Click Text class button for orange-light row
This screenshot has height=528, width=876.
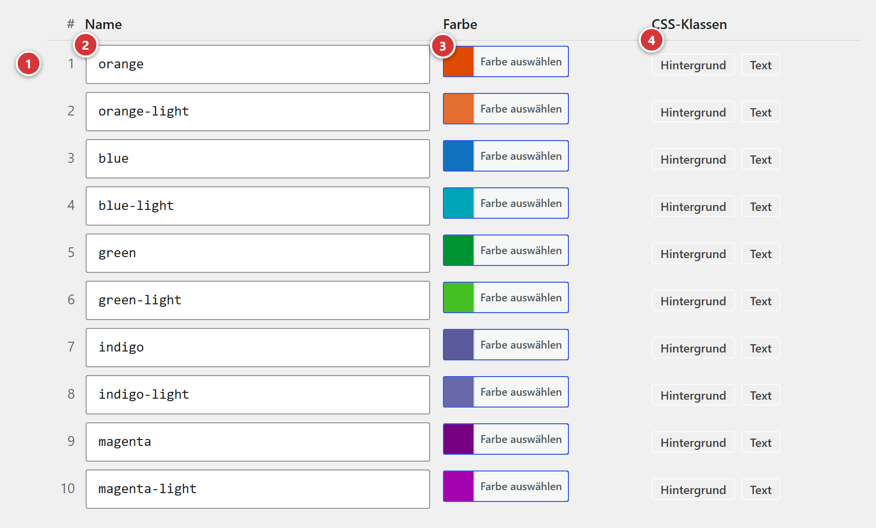760,112
